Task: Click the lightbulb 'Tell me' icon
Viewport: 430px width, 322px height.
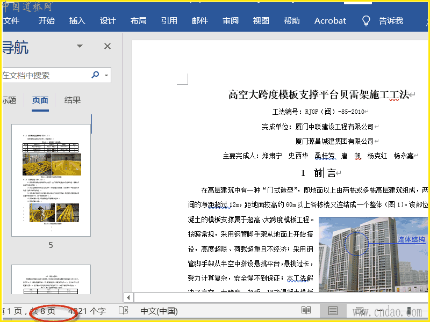Action: pyautogui.click(x=367, y=21)
